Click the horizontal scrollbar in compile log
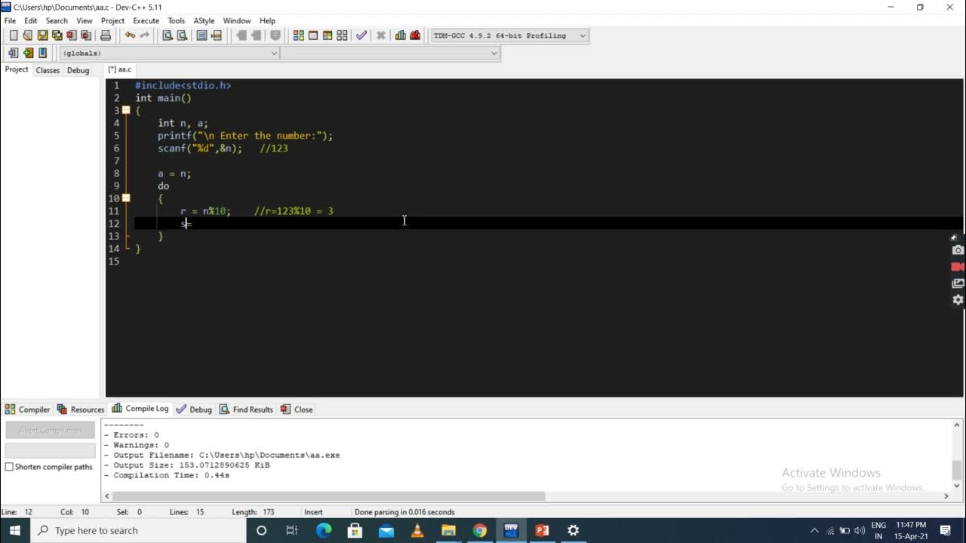 [329, 496]
